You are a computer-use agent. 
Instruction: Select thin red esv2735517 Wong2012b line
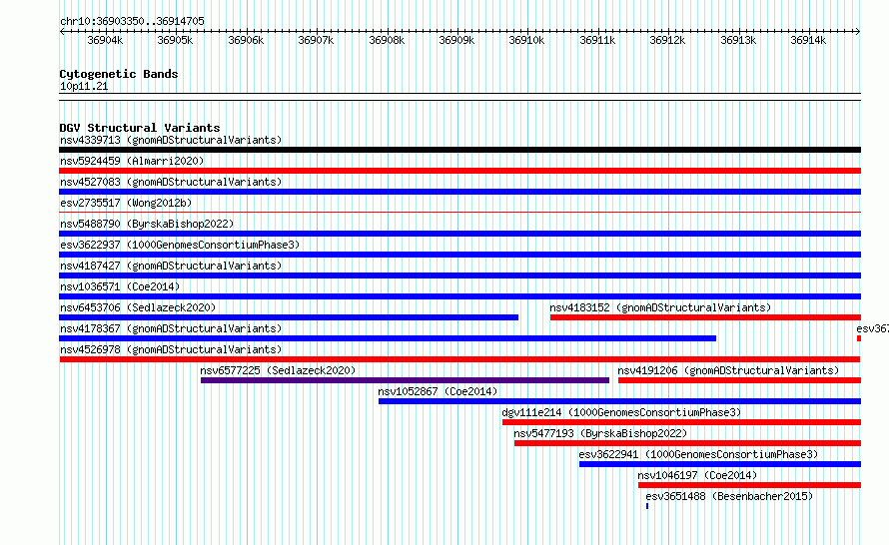click(459, 213)
